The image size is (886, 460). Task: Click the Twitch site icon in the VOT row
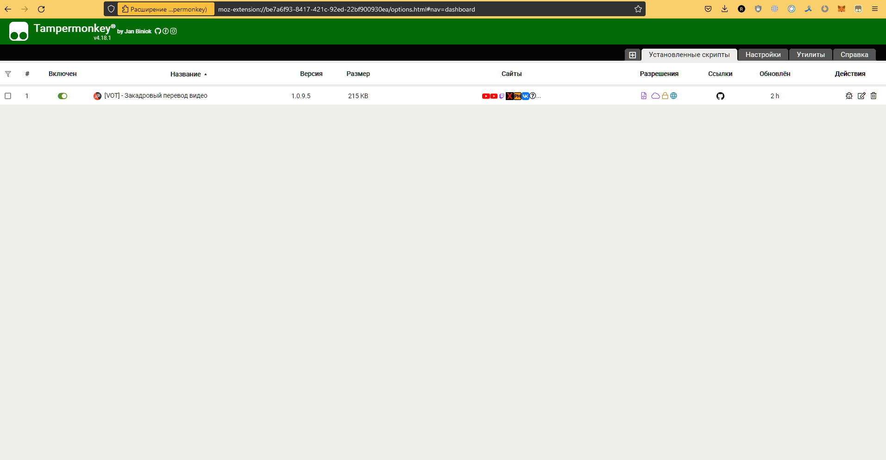pos(502,96)
